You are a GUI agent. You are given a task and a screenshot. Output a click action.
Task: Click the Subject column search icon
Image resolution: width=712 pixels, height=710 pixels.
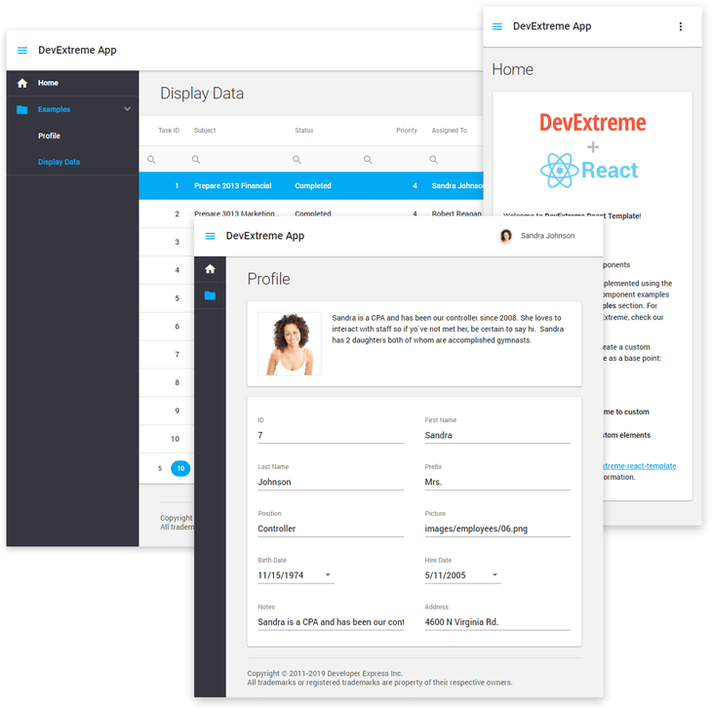tap(196, 160)
